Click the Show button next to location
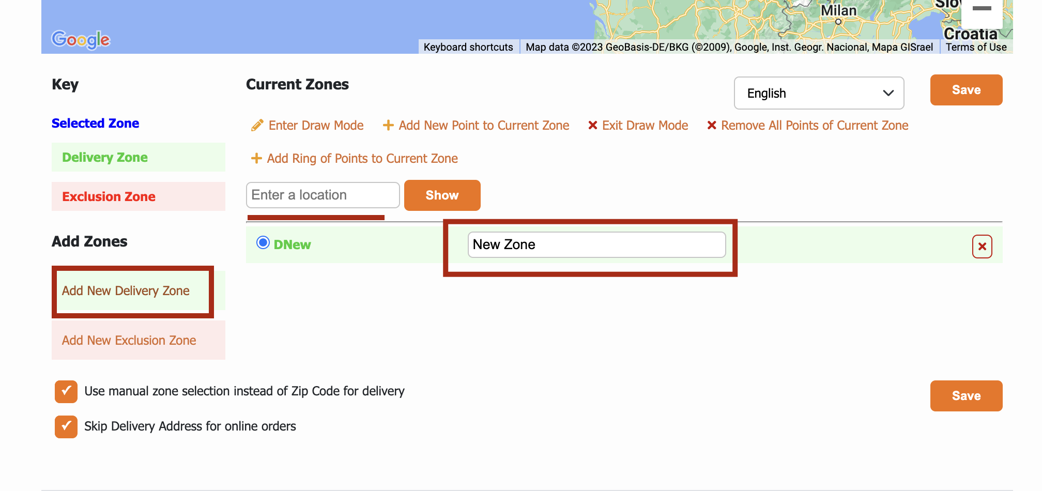 (x=442, y=195)
